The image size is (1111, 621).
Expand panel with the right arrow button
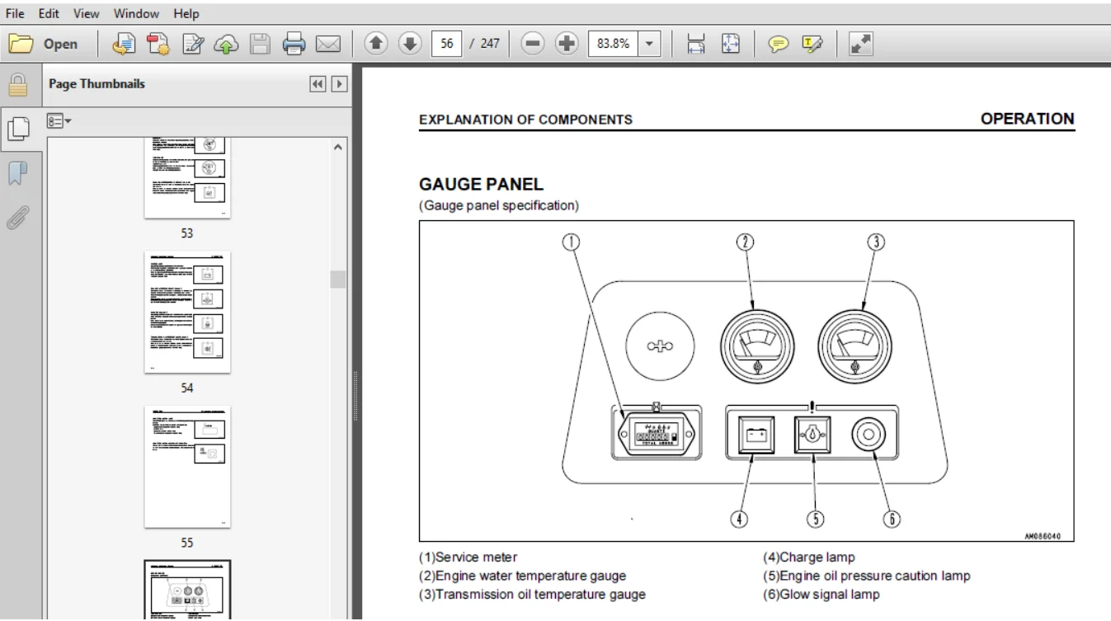pyautogui.click(x=337, y=84)
